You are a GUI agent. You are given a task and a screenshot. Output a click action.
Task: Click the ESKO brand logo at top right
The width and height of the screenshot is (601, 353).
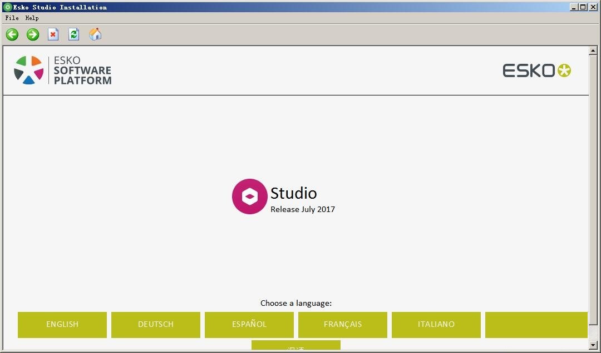click(536, 70)
